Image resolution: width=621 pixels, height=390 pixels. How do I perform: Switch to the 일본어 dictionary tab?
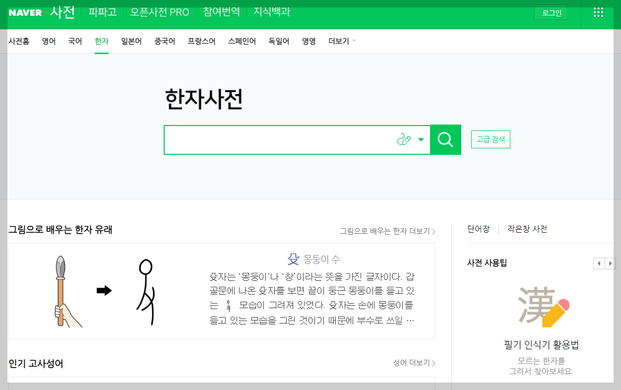coord(131,41)
